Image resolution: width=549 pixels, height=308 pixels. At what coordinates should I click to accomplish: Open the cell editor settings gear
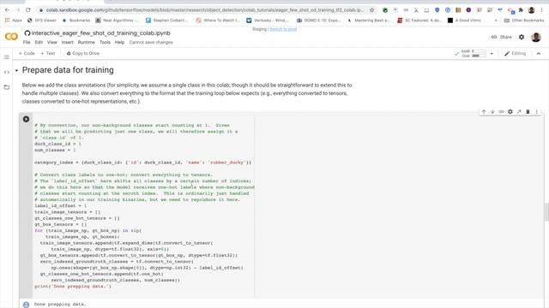510,112
